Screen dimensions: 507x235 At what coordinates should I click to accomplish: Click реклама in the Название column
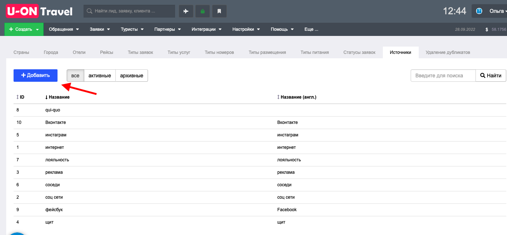[x=54, y=172]
